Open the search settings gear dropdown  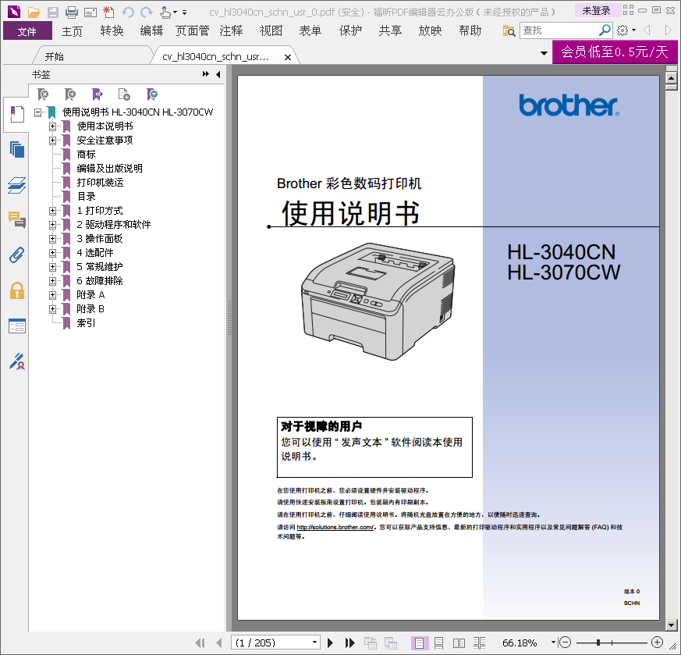click(x=626, y=30)
